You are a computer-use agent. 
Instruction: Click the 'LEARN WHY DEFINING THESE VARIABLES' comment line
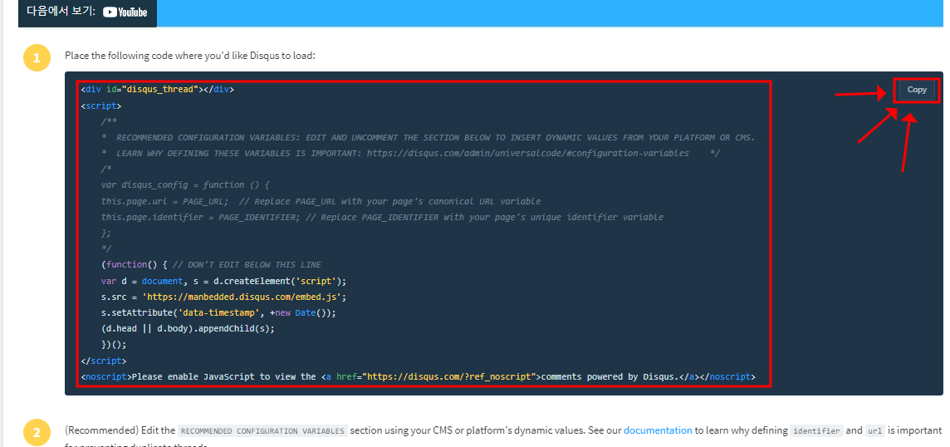(x=410, y=154)
